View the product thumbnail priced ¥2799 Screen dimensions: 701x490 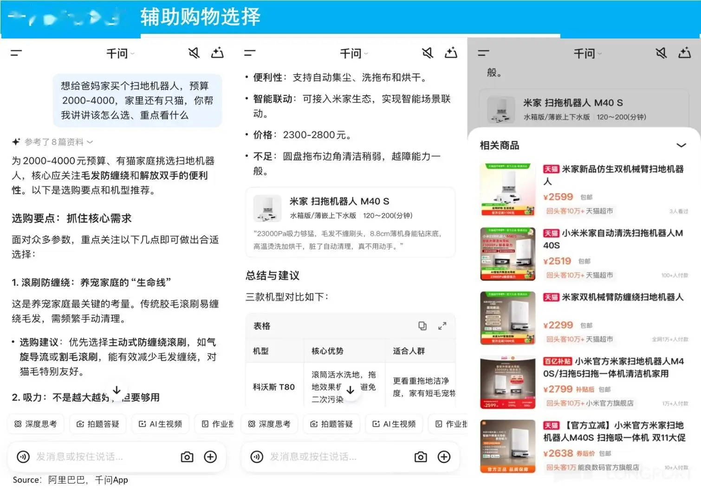[507, 382]
